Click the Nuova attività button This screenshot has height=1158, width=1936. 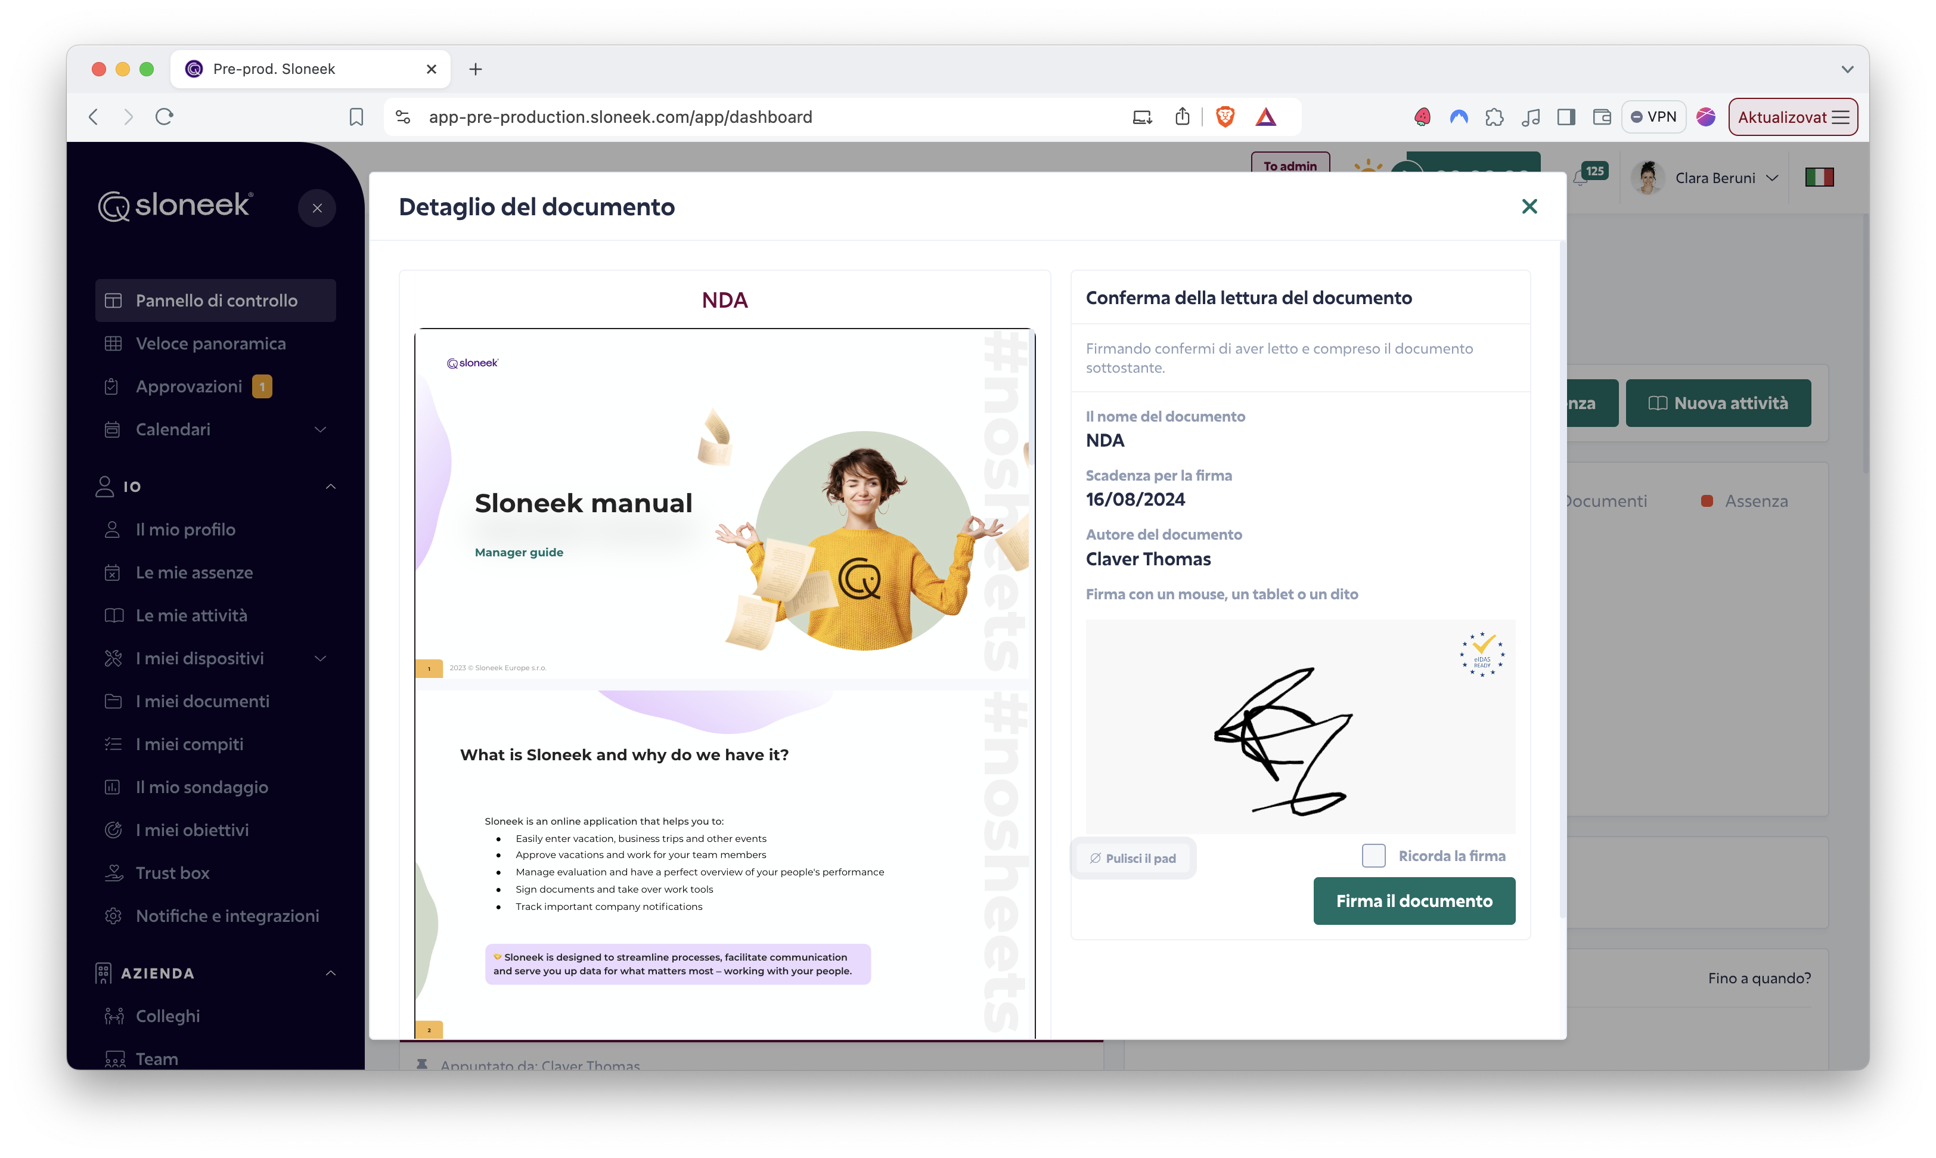click(1718, 404)
